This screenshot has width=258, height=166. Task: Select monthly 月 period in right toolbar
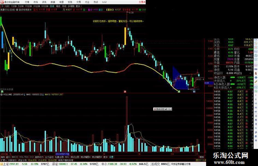pos(256,124)
